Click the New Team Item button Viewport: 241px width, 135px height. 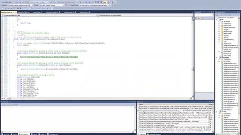[x=8, y=2]
